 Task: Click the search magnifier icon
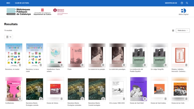[x=187, y=3]
